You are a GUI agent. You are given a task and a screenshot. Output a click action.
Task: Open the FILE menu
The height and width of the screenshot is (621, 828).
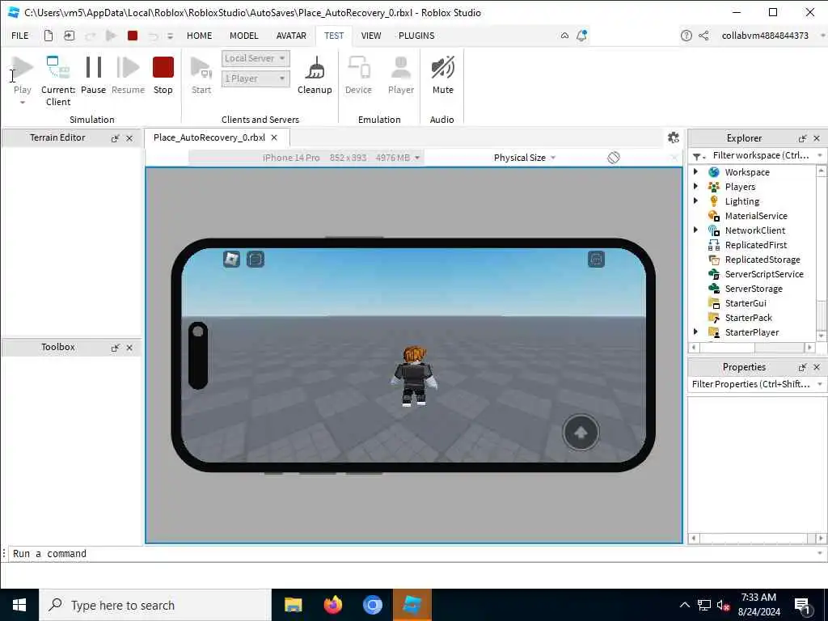point(20,36)
